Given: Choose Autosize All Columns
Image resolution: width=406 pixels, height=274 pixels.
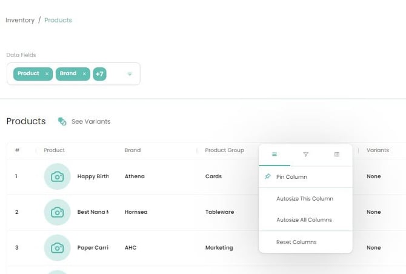Looking at the screenshot, I should pyautogui.click(x=304, y=220).
